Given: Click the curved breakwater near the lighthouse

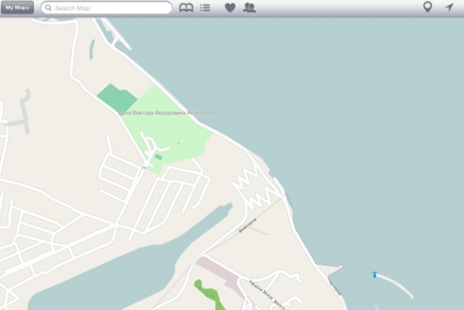Looking at the screenshot, I should coord(396,285).
